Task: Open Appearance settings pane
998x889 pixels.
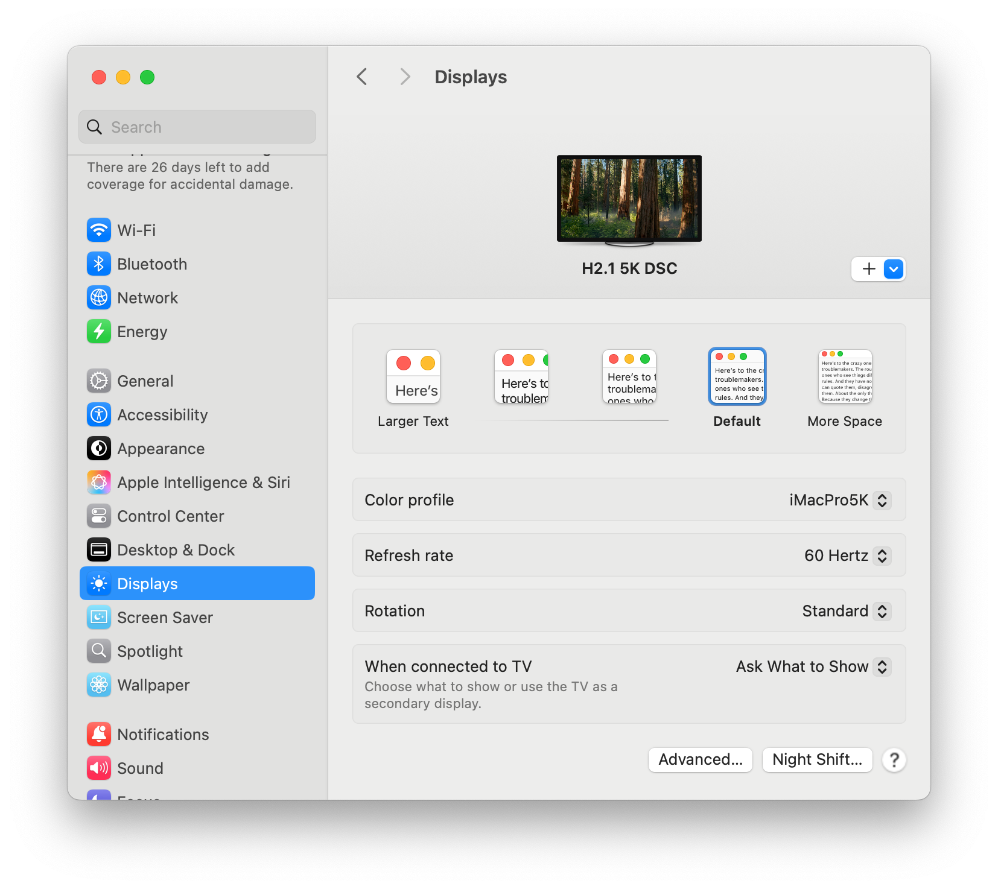Action: (197, 448)
